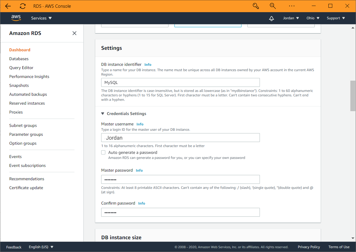Open Reserved instances page

pos(27,103)
